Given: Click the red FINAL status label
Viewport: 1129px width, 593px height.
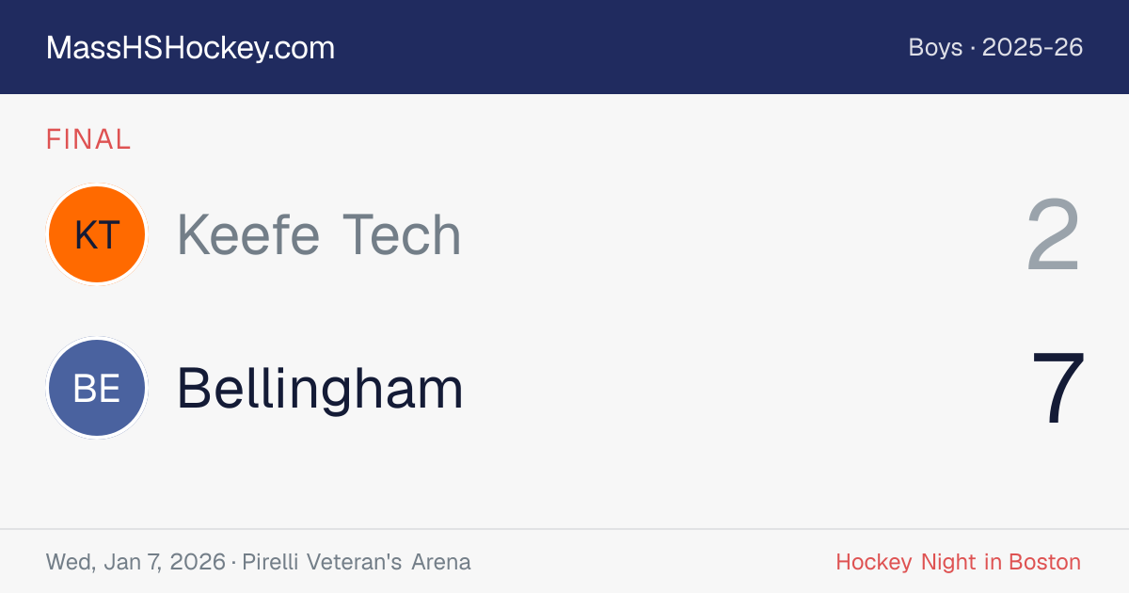Looking at the screenshot, I should [x=88, y=139].
